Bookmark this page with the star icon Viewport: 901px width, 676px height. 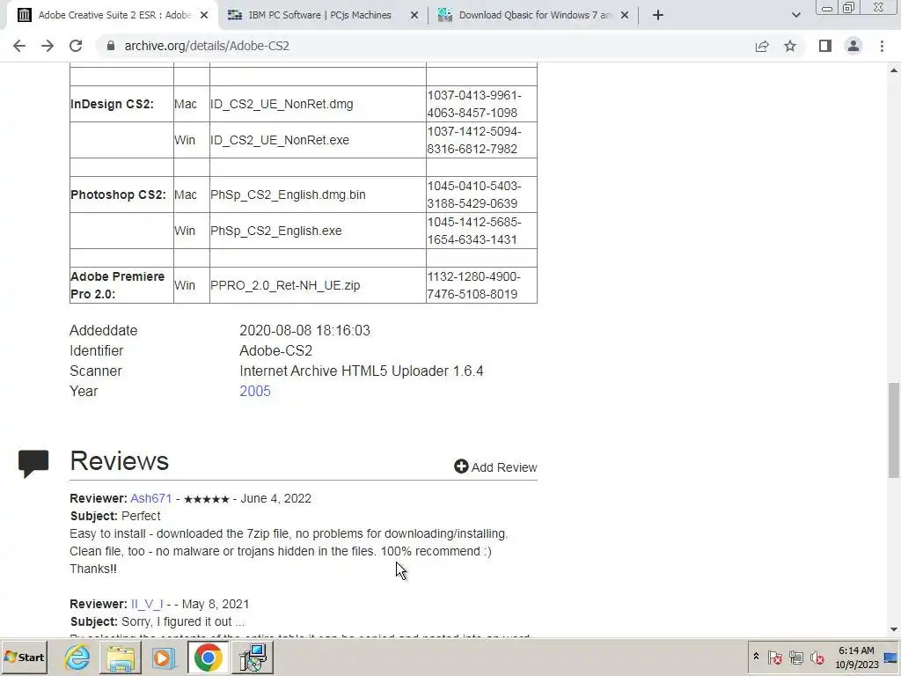click(790, 46)
